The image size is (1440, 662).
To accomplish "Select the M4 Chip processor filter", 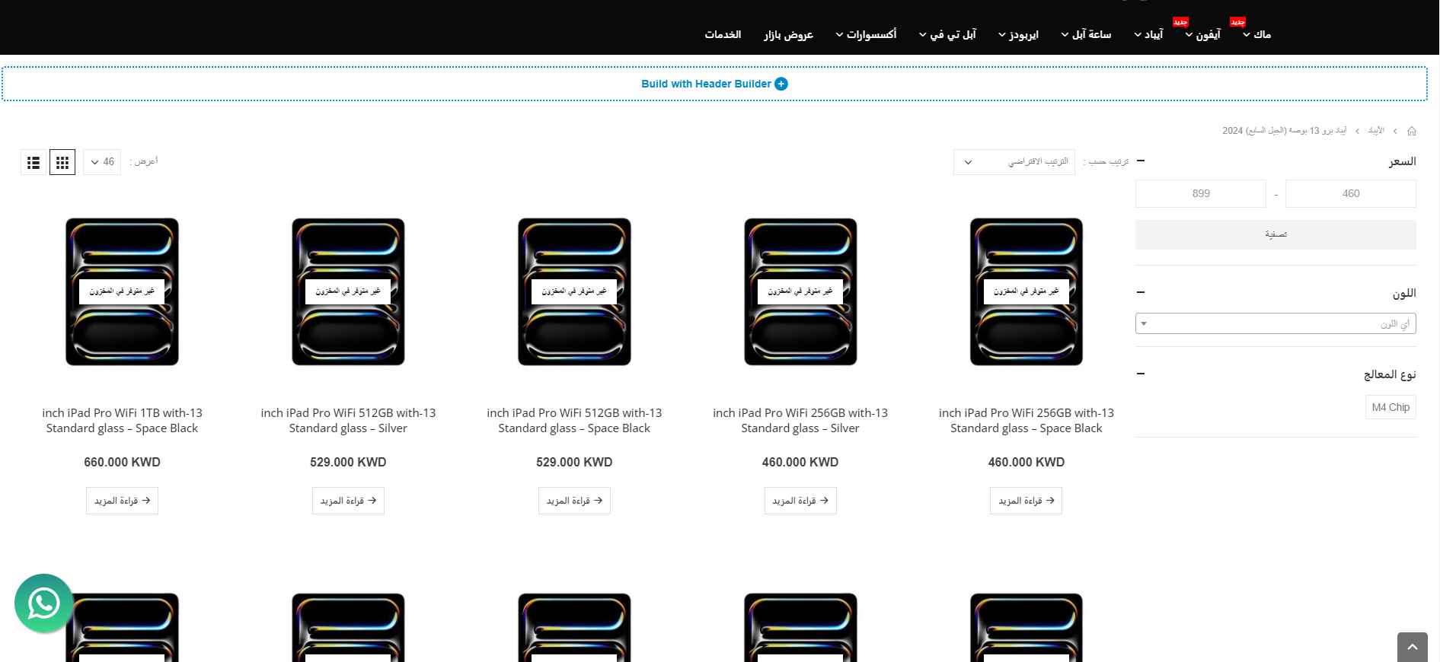I will [x=1391, y=407].
